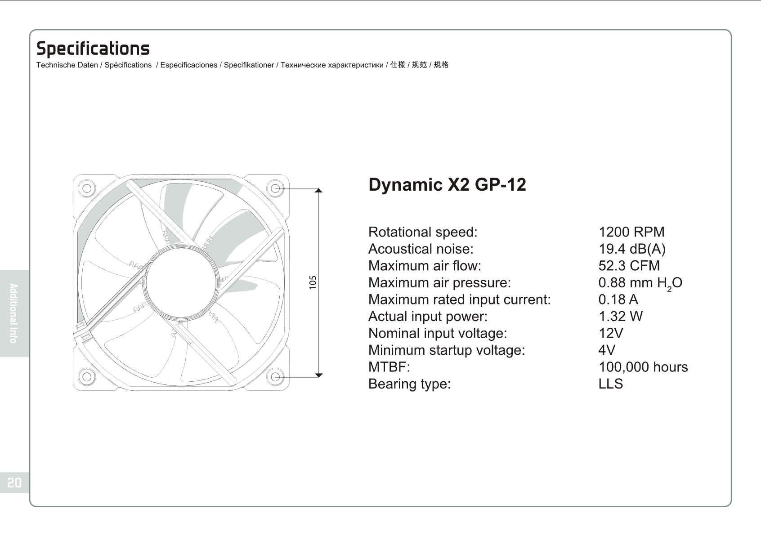Click the 0.88 mm H2O value

click(x=640, y=284)
